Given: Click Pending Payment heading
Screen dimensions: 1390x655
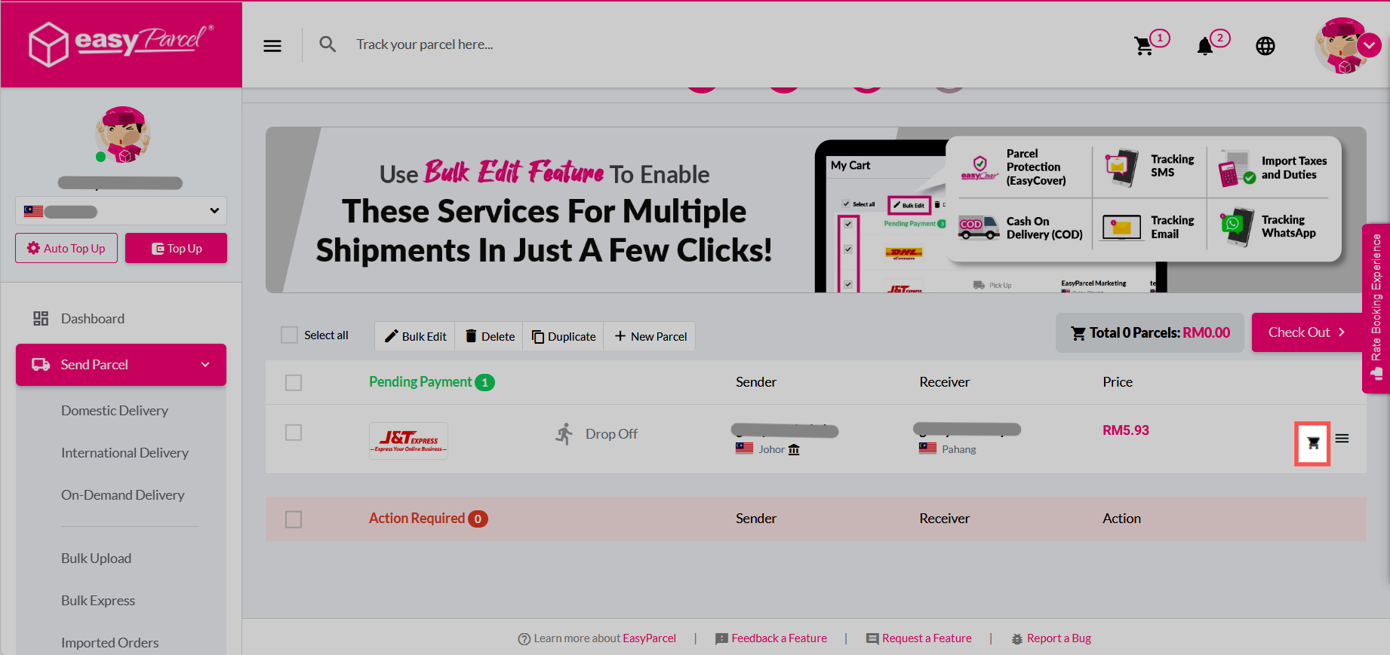Looking at the screenshot, I should coord(420,382).
